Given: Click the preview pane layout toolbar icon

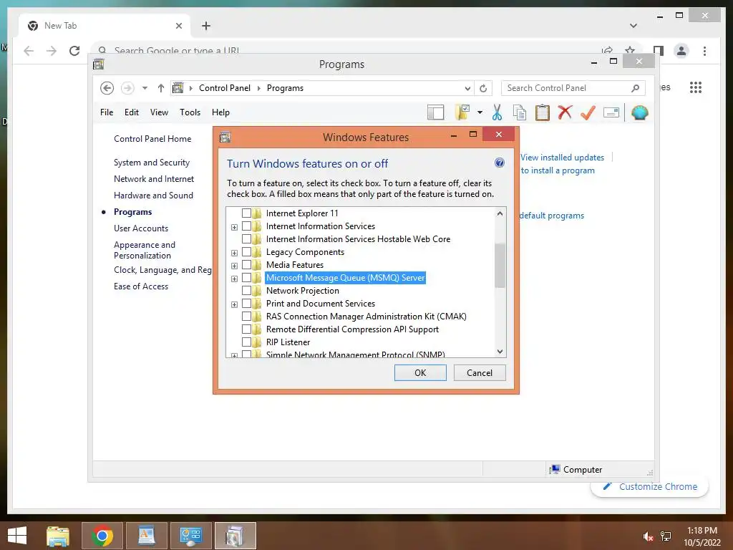Looking at the screenshot, I should 436,112.
